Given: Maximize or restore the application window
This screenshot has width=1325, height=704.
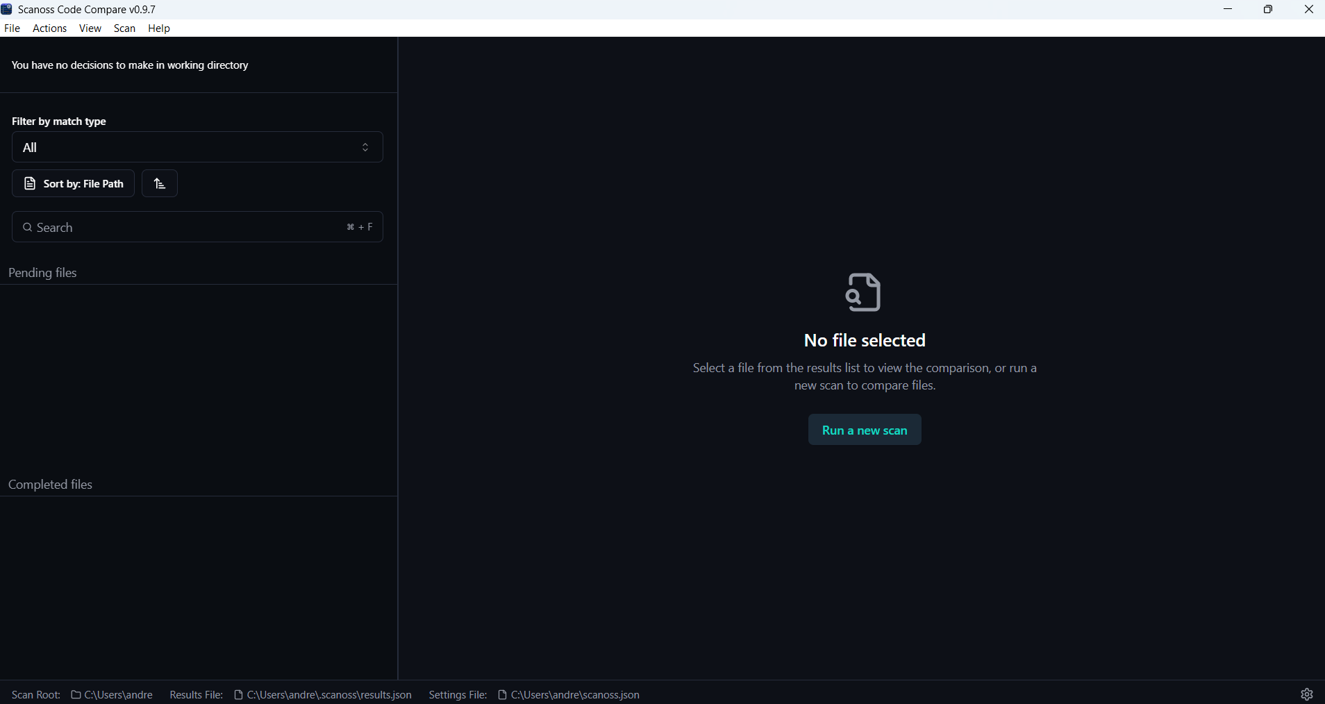Looking at the screenshot, I should pyautogui.click(x=1268, y=9).
